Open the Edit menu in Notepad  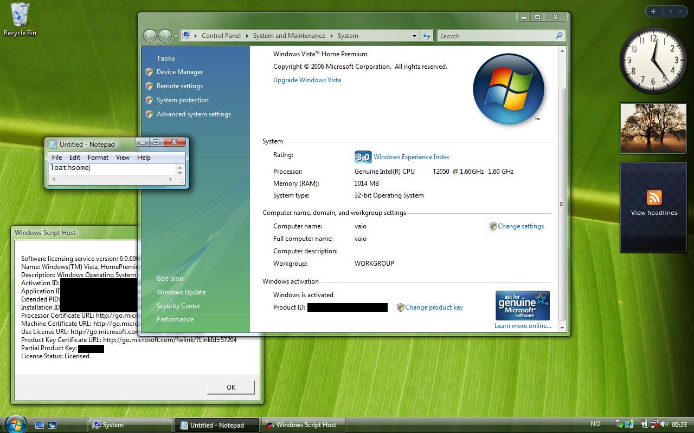click(x=75, y=158)
